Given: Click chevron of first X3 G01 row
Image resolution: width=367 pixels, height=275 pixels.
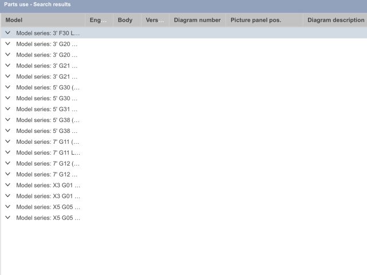Looking at the screenshot, I should (7, 186).
